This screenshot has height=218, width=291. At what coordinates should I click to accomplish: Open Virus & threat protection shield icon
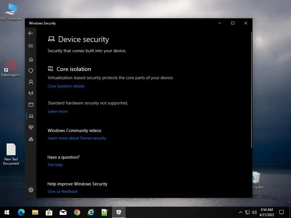pos(31,71)
